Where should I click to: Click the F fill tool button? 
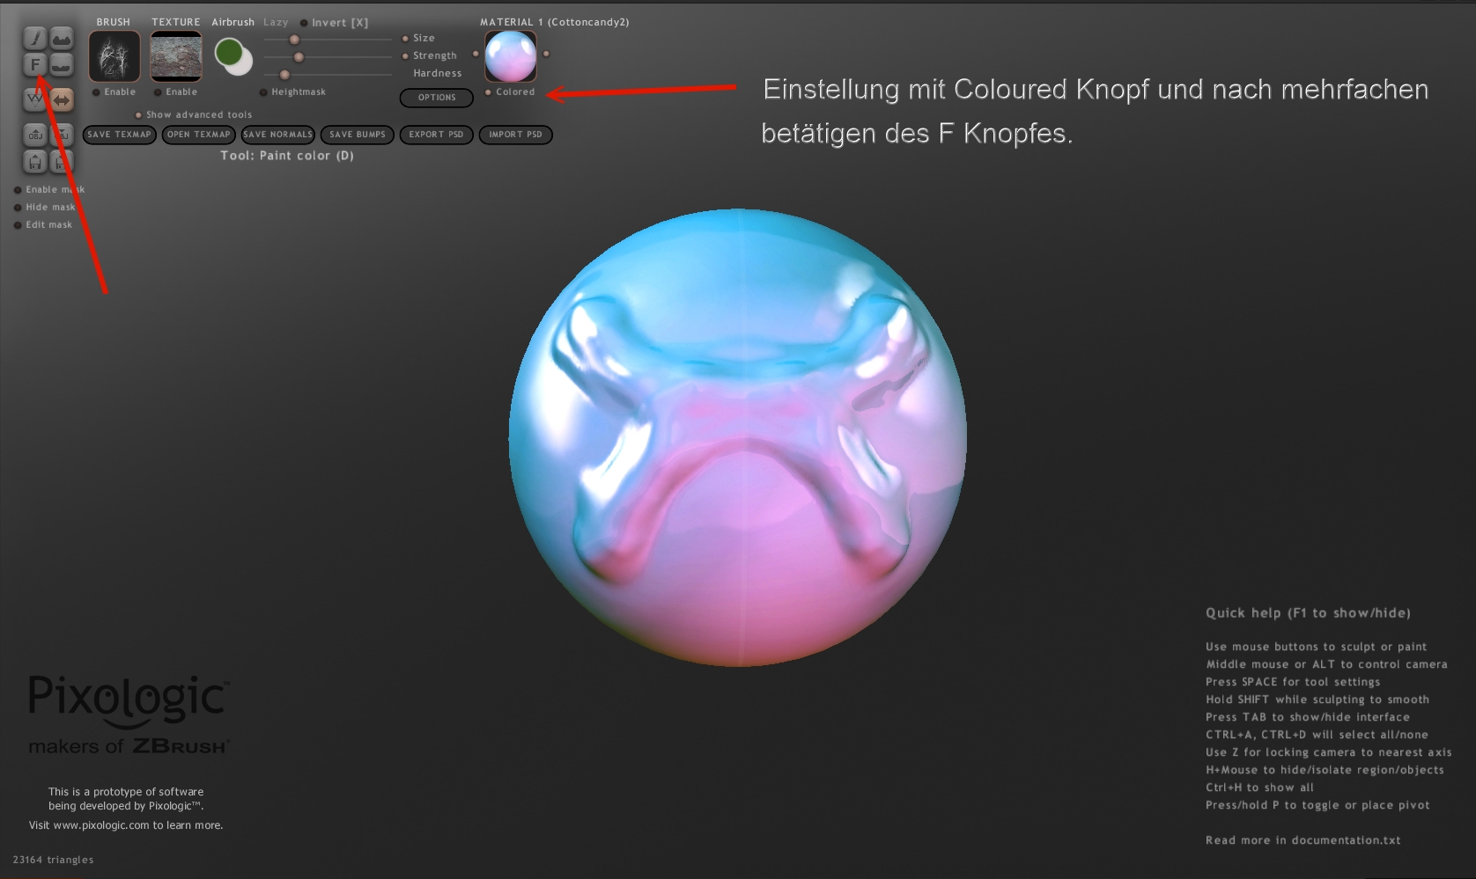[34, 64]
